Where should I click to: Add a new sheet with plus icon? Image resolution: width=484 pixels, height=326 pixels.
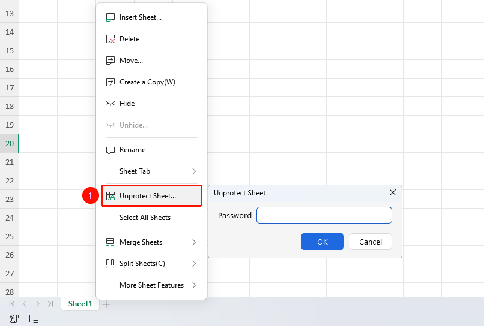[106, 304]
